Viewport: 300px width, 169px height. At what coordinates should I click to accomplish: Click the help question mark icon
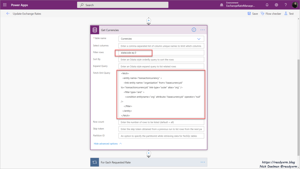(286, 5)
